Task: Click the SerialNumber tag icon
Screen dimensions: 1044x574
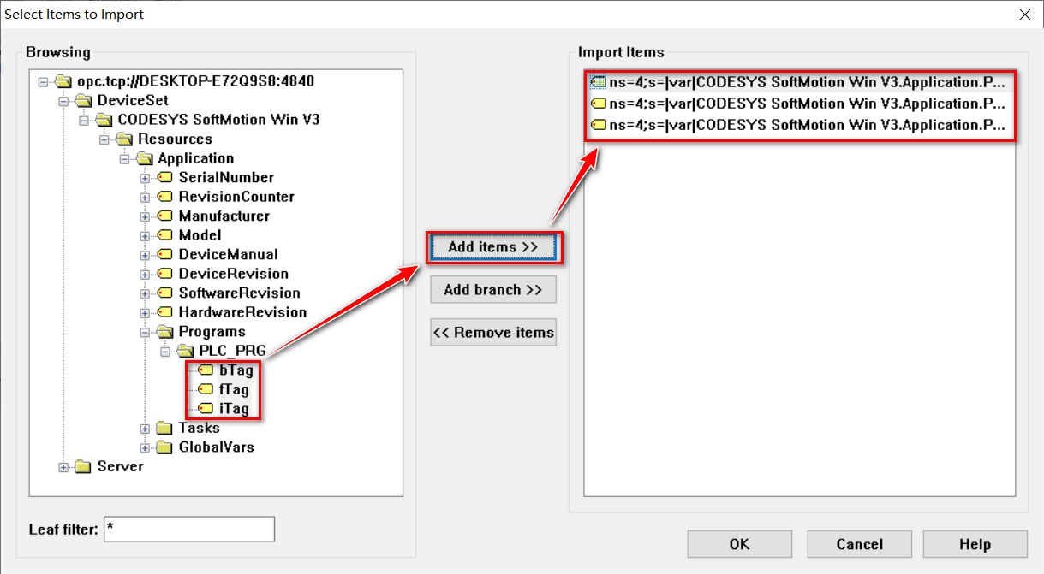Action: [x=165, y=178]
